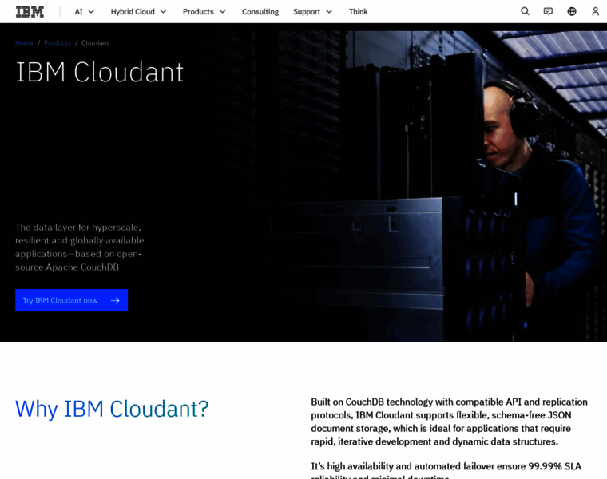
Task: Click the Products breadcrumb link
Action: (x=58, y=43)
